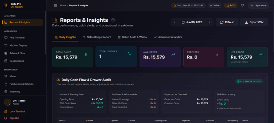Select the Daily Insights tab
Screen dimensions: 274x123
tap(65, 37)
